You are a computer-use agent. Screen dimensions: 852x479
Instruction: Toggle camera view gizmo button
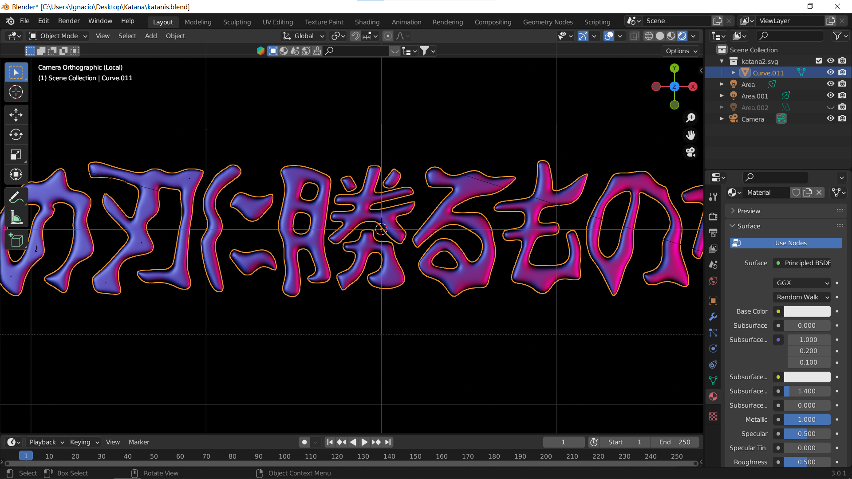(x=690, y=152)
